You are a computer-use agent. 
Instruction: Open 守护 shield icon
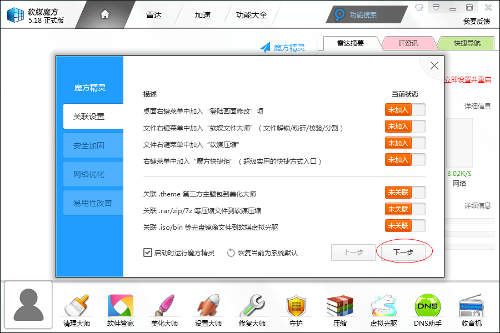click(x=296, y=305)
